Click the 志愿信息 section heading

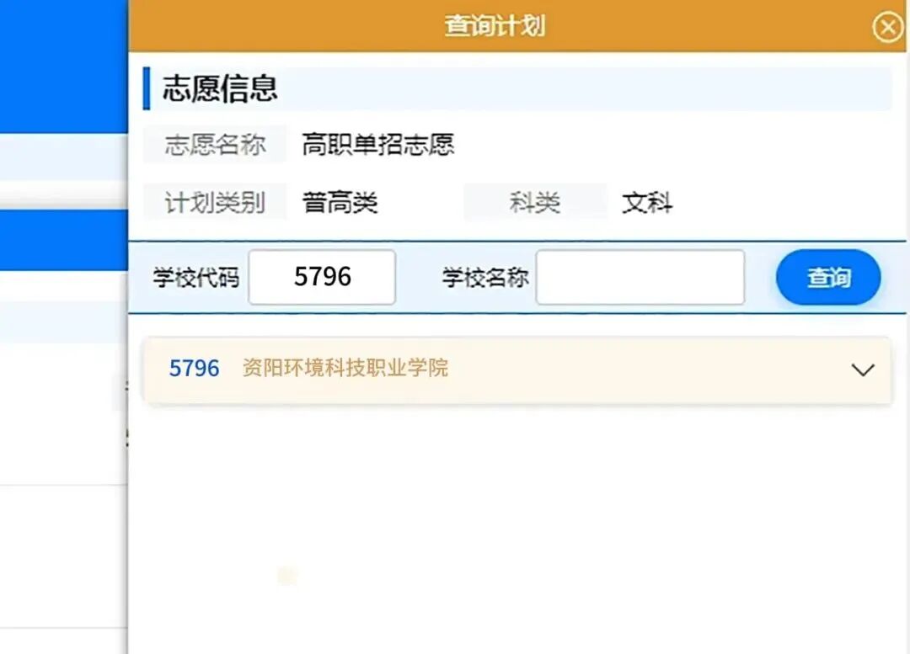tap(220, 88)
